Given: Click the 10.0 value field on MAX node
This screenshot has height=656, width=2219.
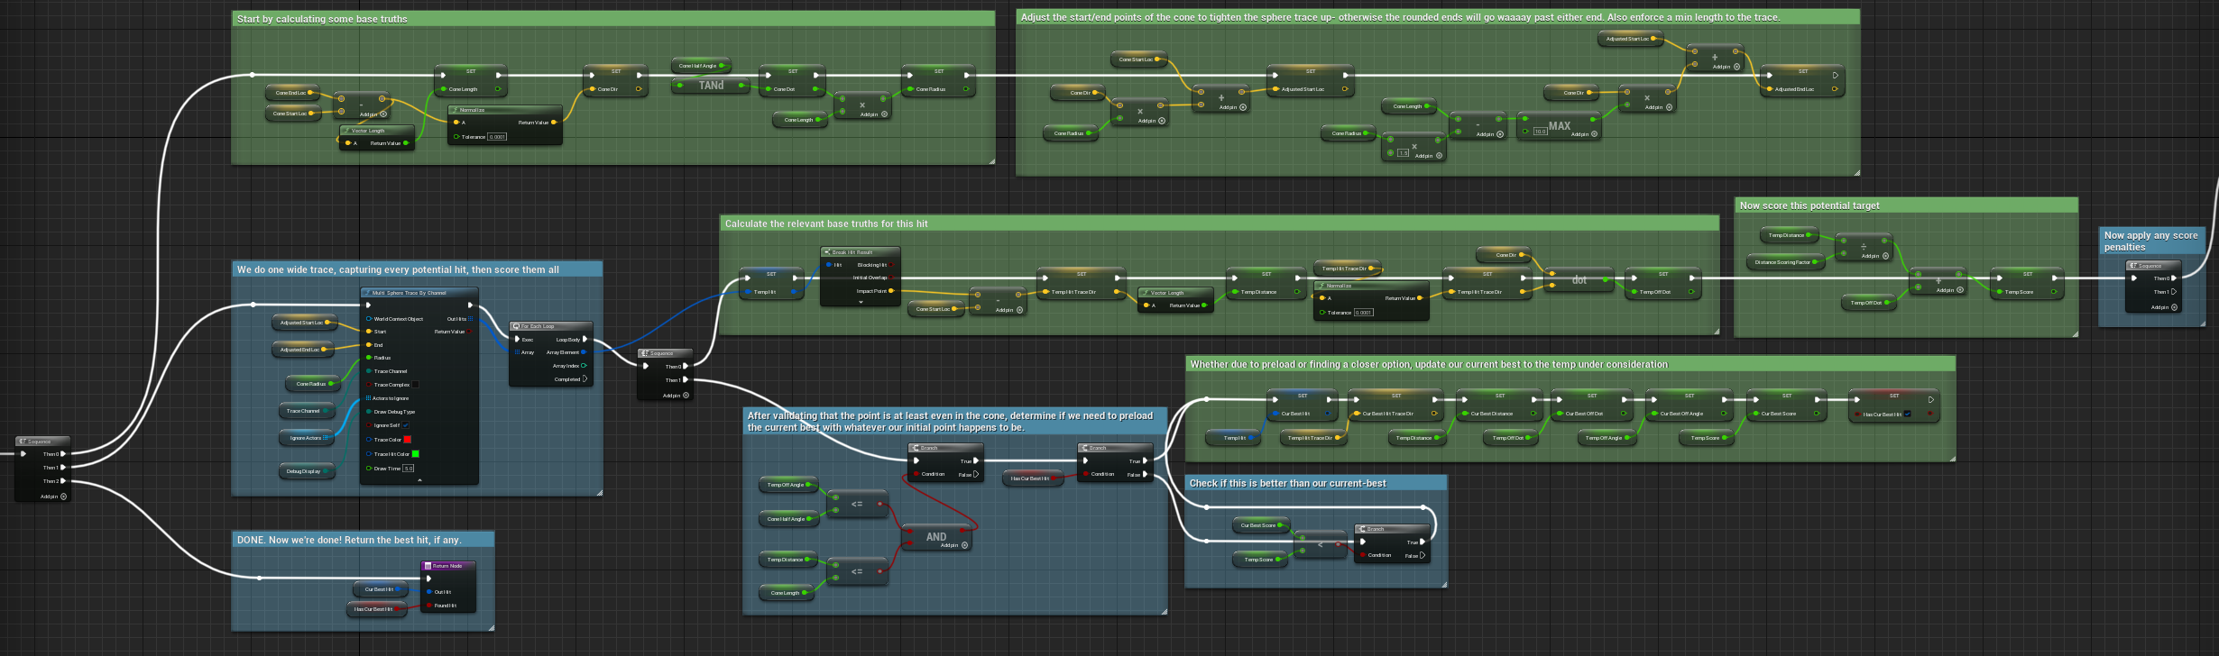Looking at the screenshot, I should coord(1540,132).
